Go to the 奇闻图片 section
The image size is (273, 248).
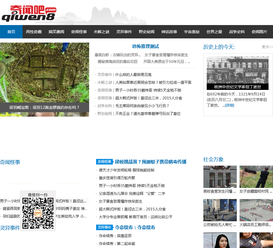point(259,32)
